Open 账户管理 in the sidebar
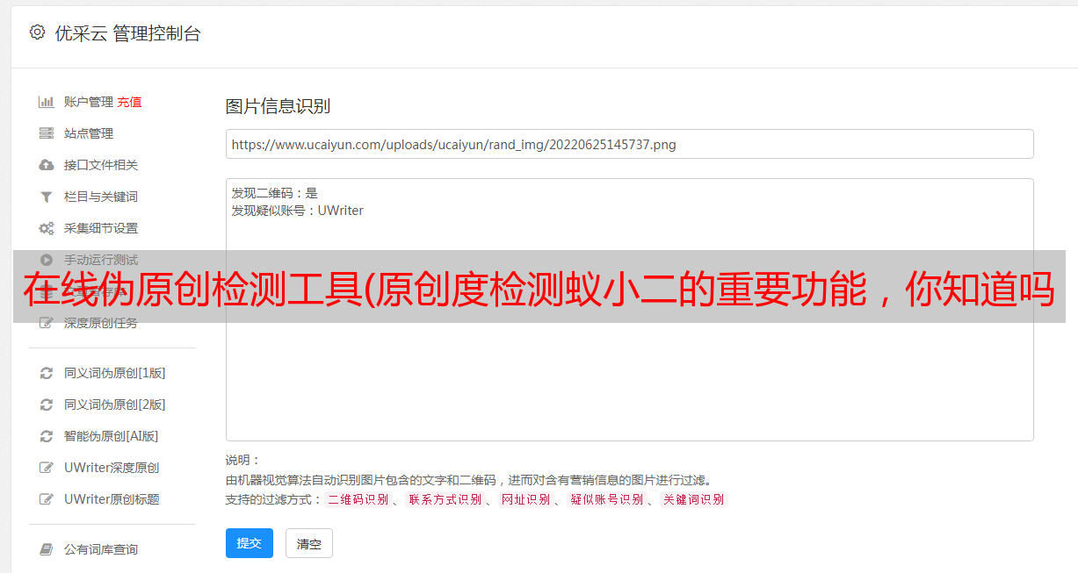1078x573 pixels. click(x=88, y=102)
